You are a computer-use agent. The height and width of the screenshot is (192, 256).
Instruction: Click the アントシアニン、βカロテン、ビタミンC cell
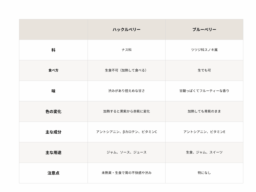click(126, 132)
